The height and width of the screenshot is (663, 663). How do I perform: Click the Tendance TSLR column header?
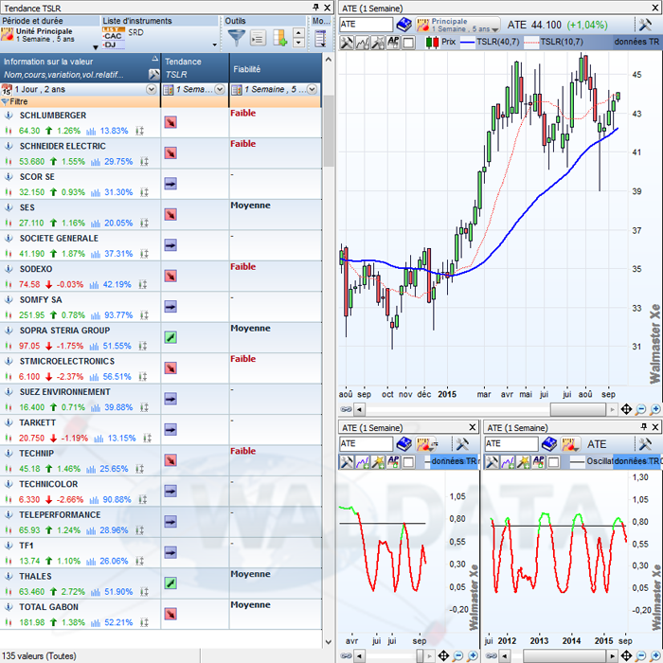(194, 67)
